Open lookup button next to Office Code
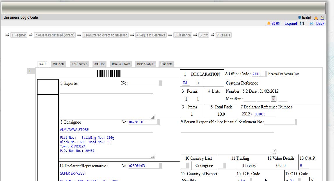The height and width of the screenshot is (181, 334). [266, 74]
